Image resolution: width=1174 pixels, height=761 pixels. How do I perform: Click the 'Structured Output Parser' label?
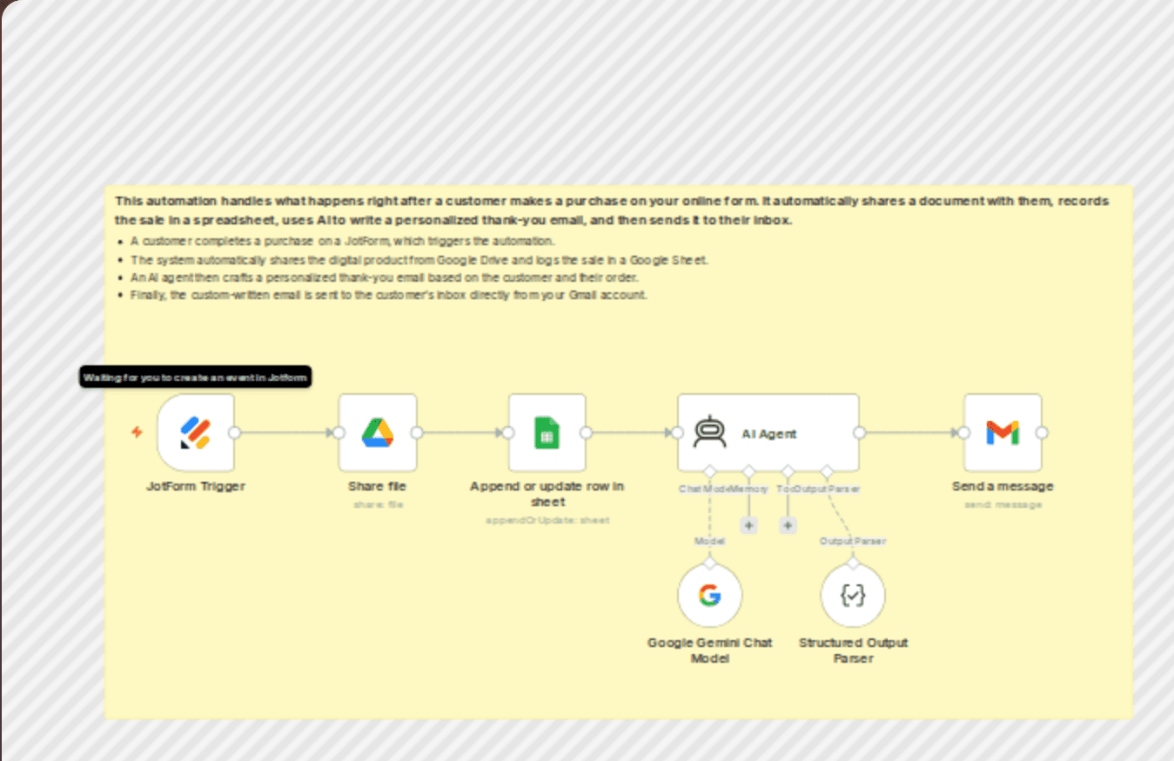tap(854, 651)
